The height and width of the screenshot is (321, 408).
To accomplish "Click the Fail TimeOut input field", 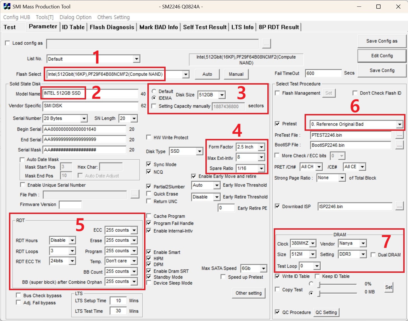I will [x=323, y=73].
